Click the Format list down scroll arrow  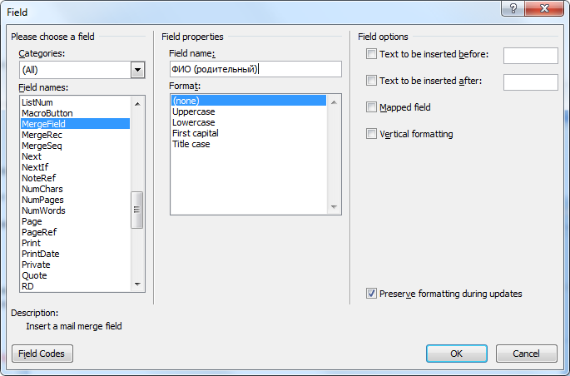335,207
